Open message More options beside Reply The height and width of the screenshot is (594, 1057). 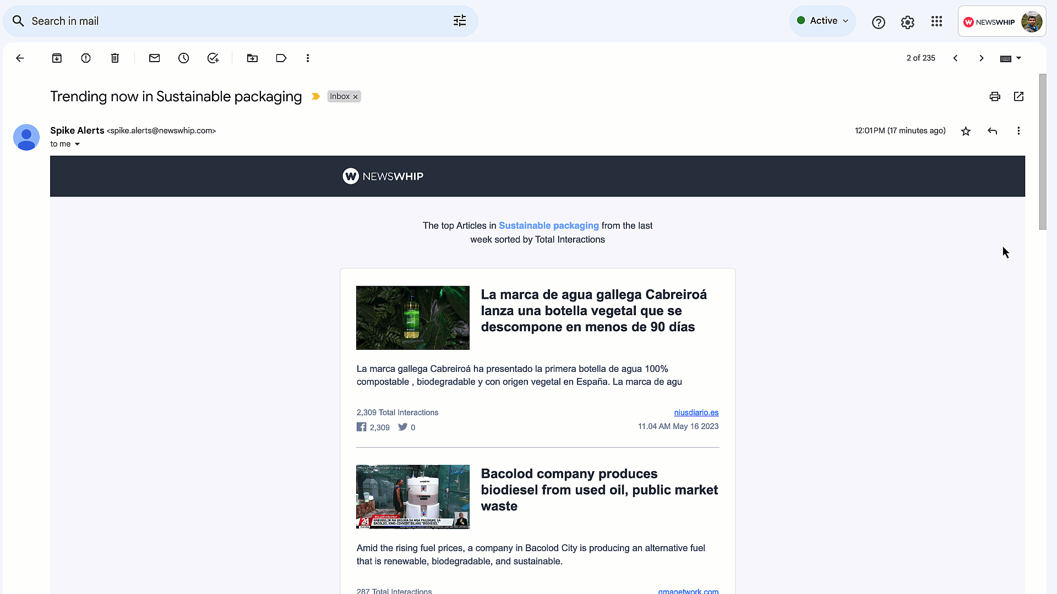pos(1018,131)
